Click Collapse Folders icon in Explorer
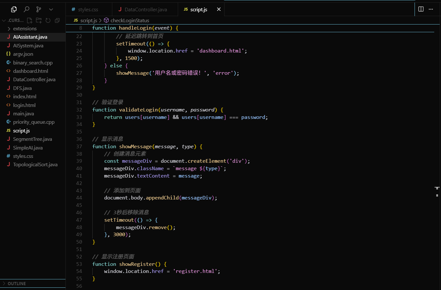 (57, 20)
